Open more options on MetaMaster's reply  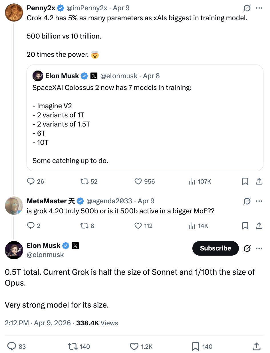(259, 201)
